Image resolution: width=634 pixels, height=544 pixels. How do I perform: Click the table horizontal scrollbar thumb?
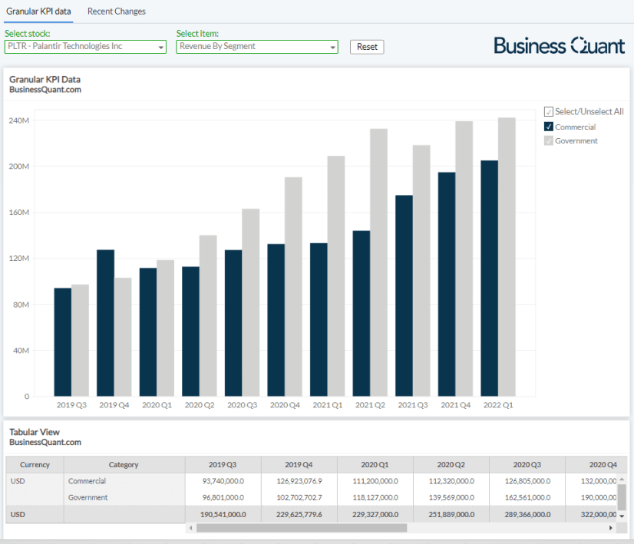coord(301,528)
